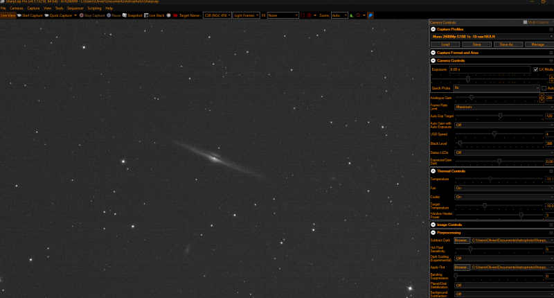This screenshot has width=554, height=298.
Task: Click the Manage profiles button
Action: coord(539,44)
